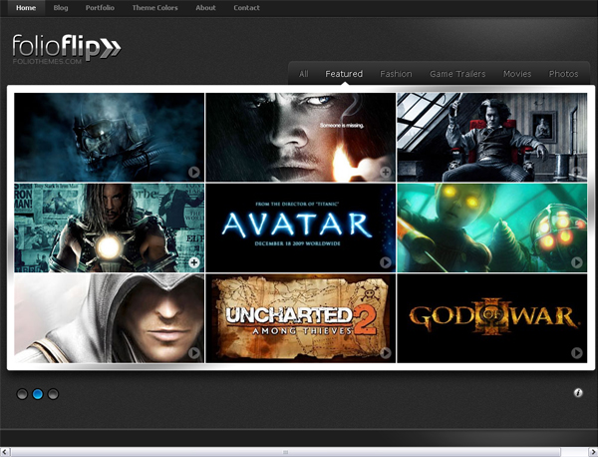Open the Contact page
The height and width of the screenshot is (457, 598).
tap(246, 8)
